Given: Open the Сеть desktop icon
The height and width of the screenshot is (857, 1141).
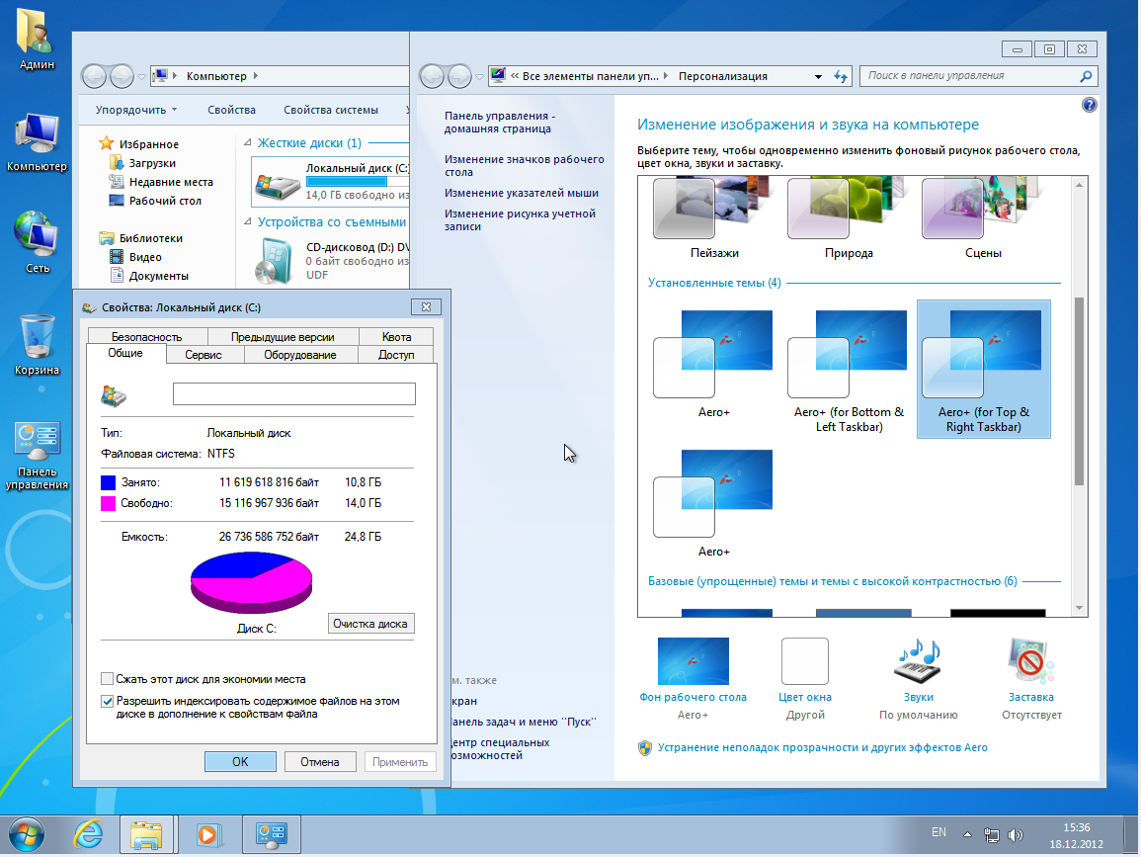Looking at the screenshot, I should 37,242.
